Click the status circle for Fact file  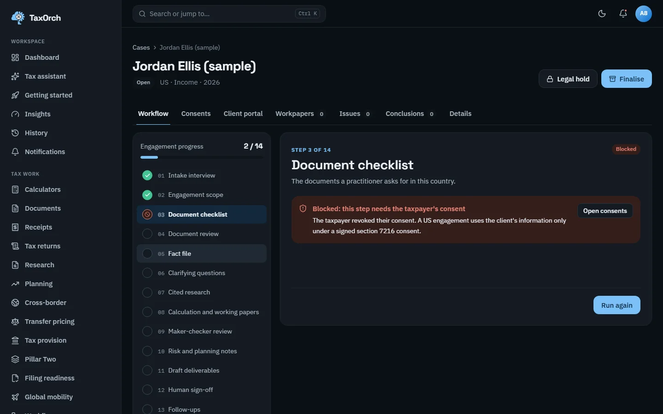click(147, 253)
